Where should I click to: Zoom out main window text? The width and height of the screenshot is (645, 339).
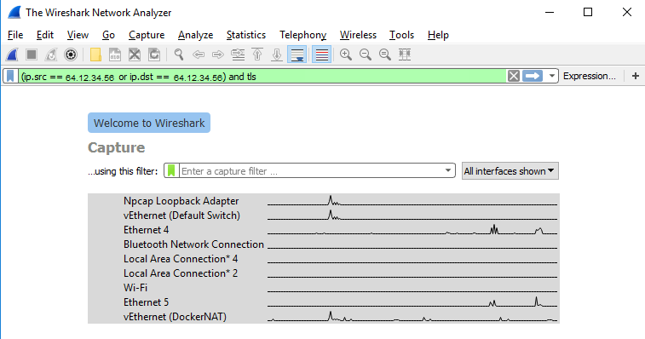tap(366, 55)
